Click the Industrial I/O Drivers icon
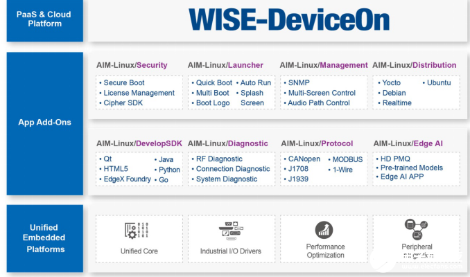Viewport: 470px width, 277px height. pyautogui.click(x=231, y=231)
